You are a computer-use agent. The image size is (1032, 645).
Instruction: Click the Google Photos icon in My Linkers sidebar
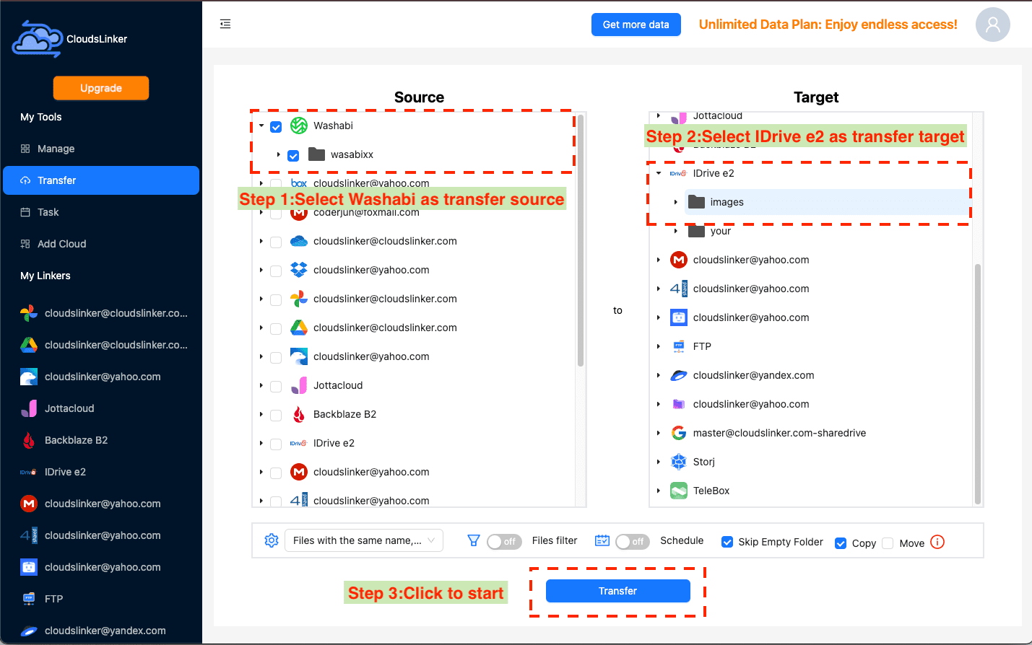pyautogui.click(x=29, y=313)
